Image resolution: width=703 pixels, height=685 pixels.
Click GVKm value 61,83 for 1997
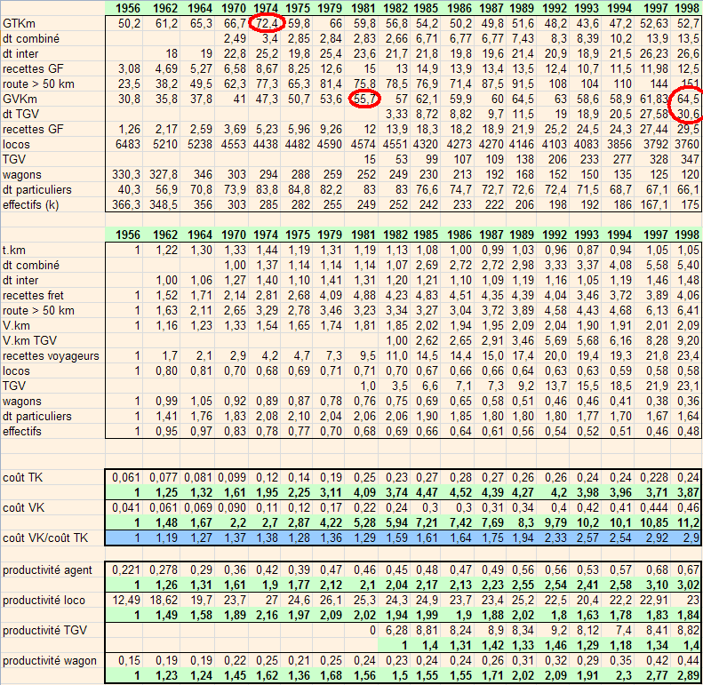tap(654, 100)
